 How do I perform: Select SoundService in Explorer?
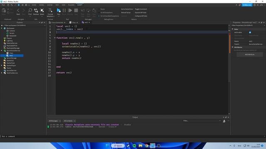(11, 70)
